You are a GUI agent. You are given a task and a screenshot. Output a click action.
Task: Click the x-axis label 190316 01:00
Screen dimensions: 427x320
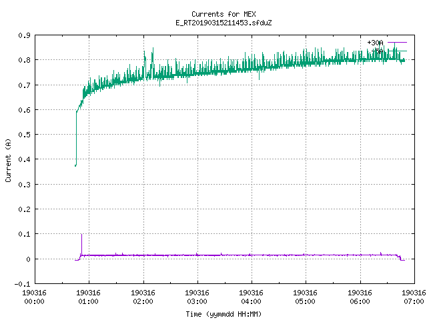point(89,297)
